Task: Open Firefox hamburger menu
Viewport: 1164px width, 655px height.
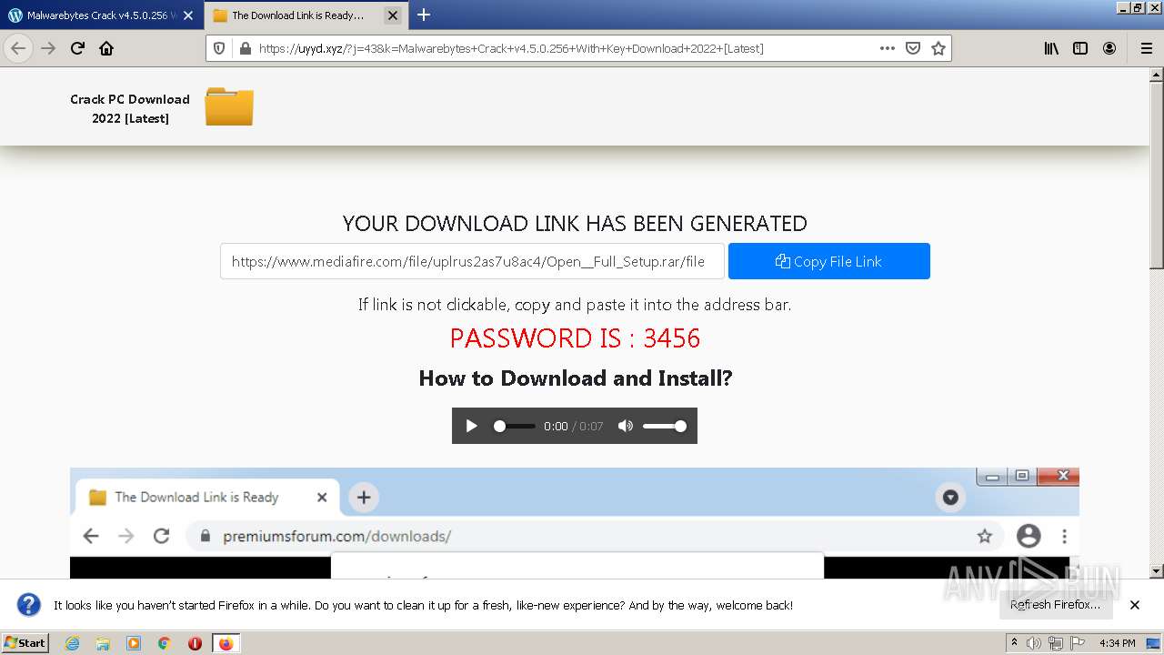Action: [1146, 48]
